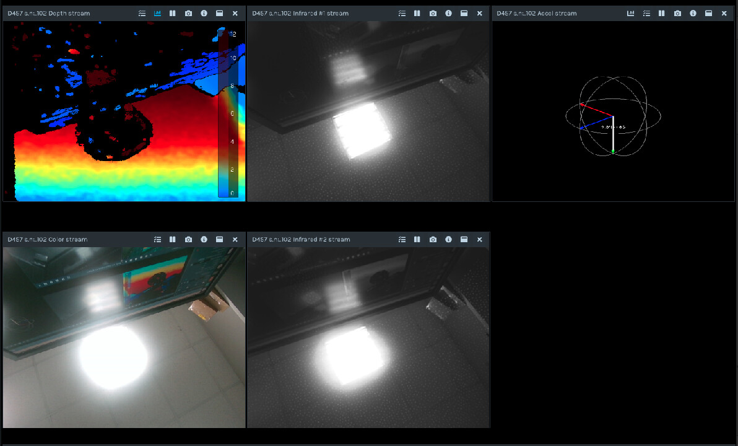Pause the Infrared #1 stream
Image resolution: width=738 pixels, height=446 pixels.
[x=417, y=13]
